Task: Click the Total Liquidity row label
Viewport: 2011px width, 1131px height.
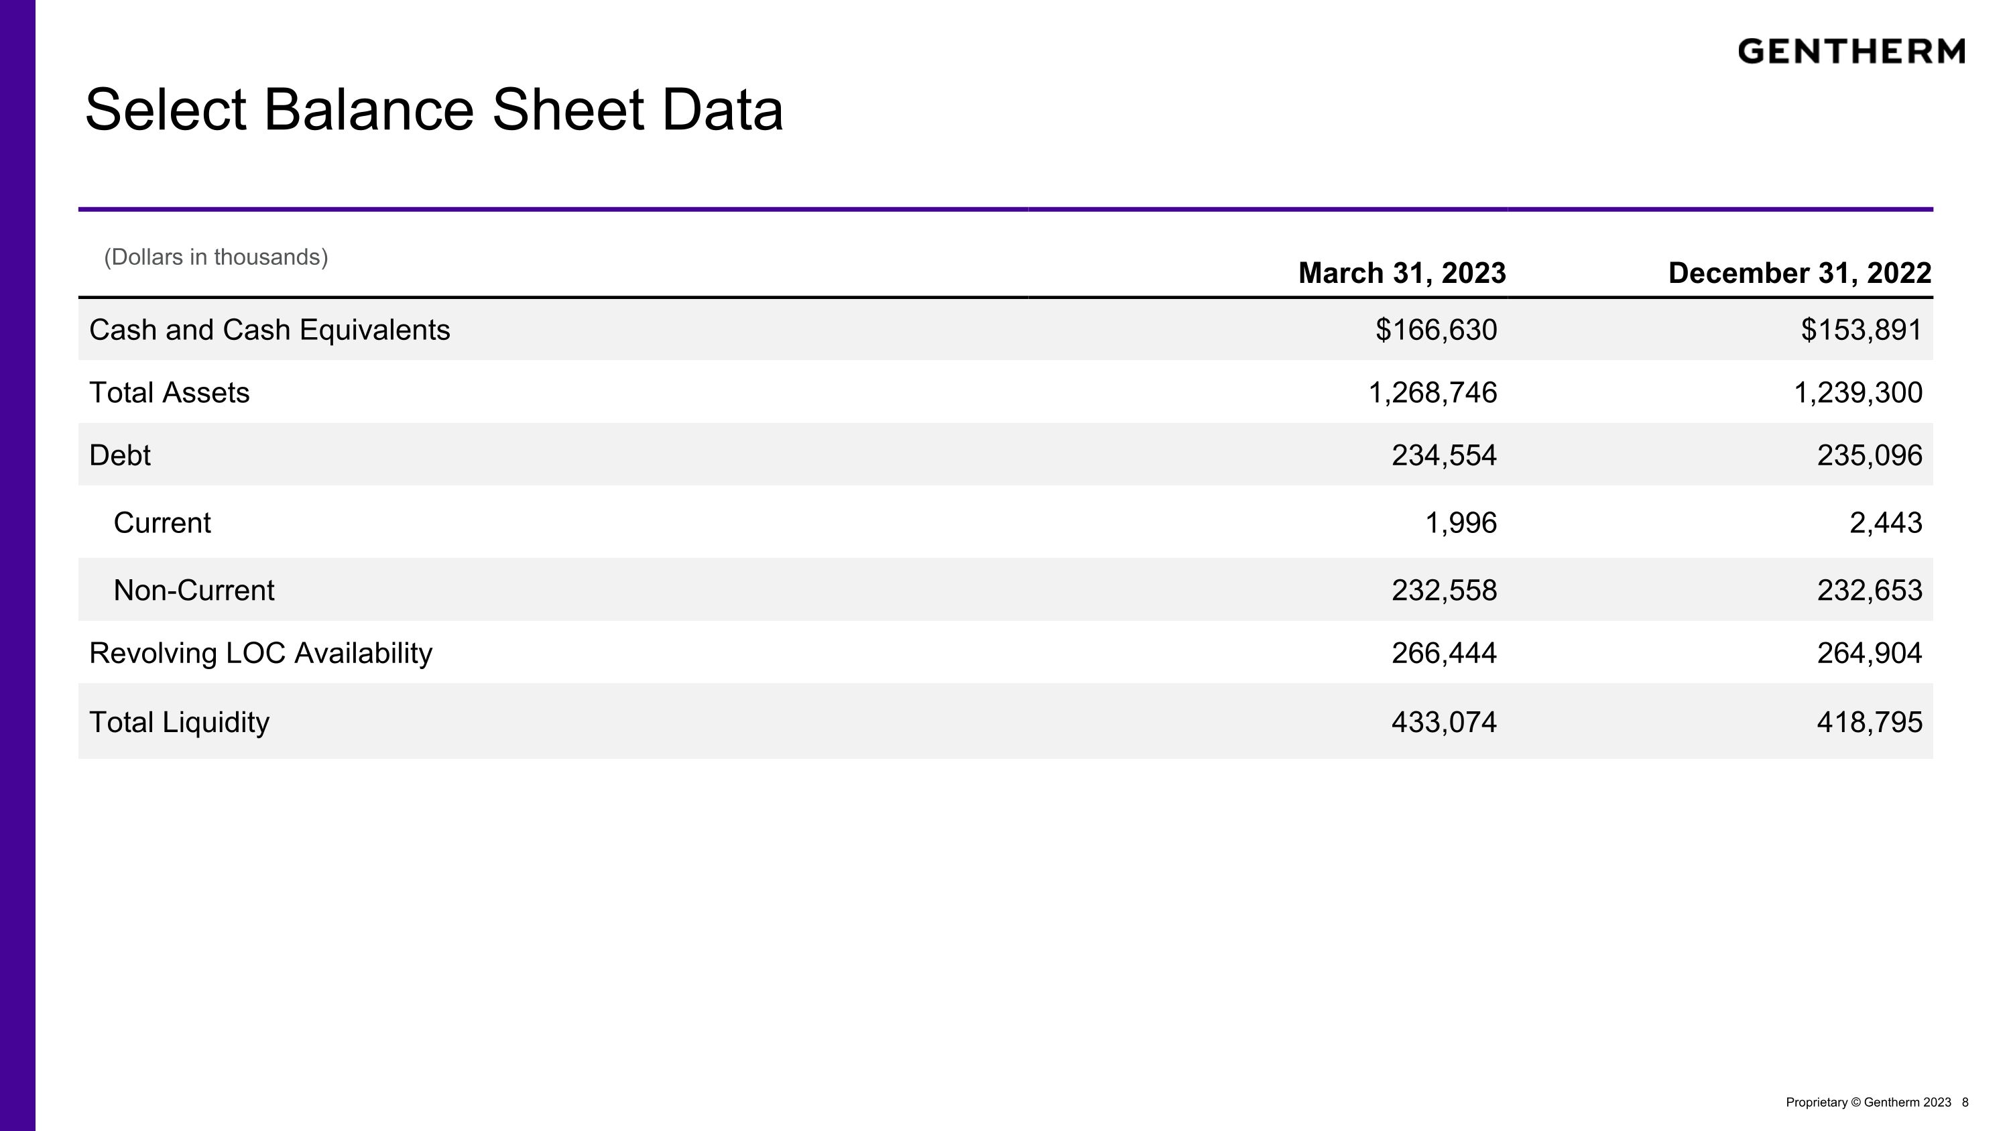Action: coord(179,723)
